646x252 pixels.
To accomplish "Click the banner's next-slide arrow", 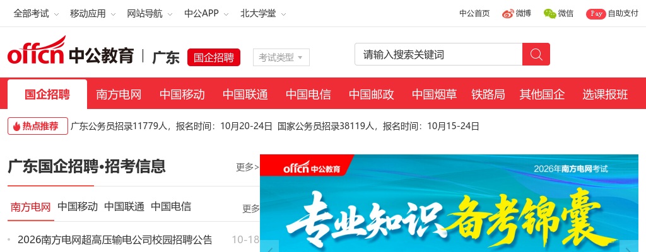I will click(x=629, y=247).
